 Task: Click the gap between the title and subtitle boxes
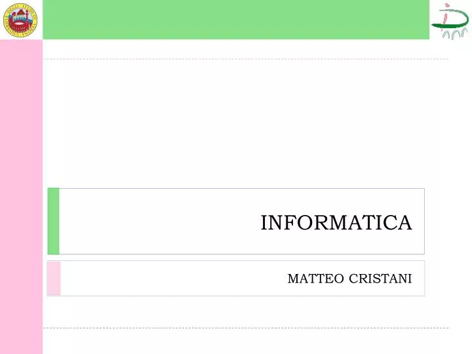(x=236, y=258)
